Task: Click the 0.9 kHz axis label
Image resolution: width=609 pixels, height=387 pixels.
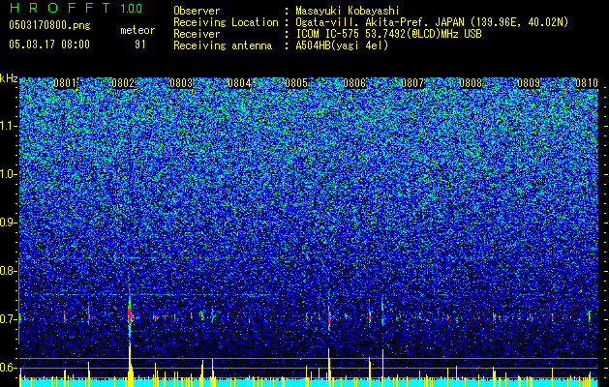Action: coord(8,223)
